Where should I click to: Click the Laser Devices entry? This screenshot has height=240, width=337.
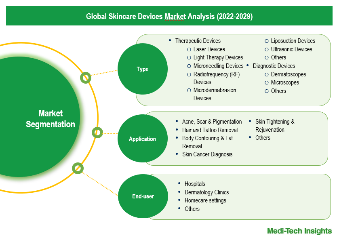[209, 49]
